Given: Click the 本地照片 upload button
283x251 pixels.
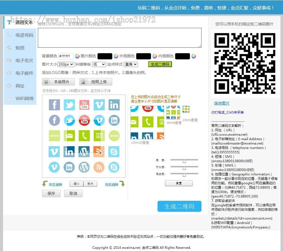Looking at the screenshot, I should point(58,82).
